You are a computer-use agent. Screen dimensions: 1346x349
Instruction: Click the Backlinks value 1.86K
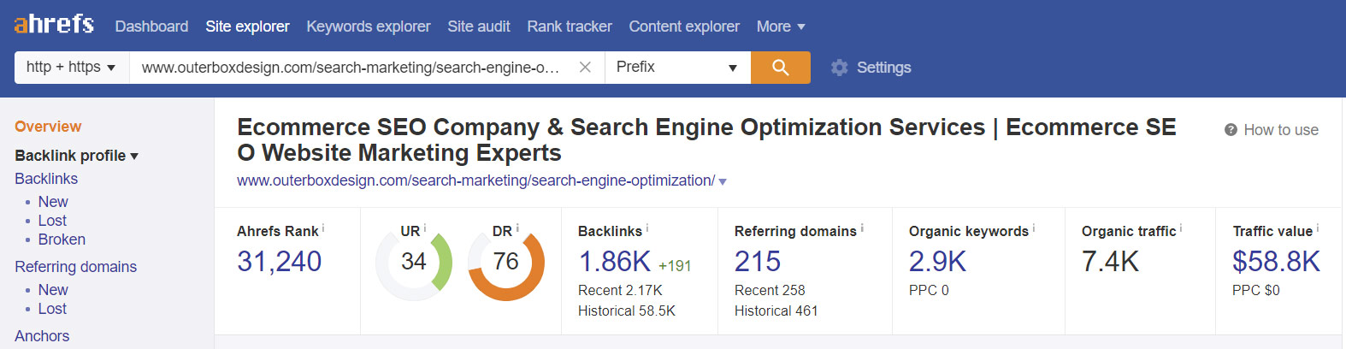pyautogui.click(x=615, y=262)
